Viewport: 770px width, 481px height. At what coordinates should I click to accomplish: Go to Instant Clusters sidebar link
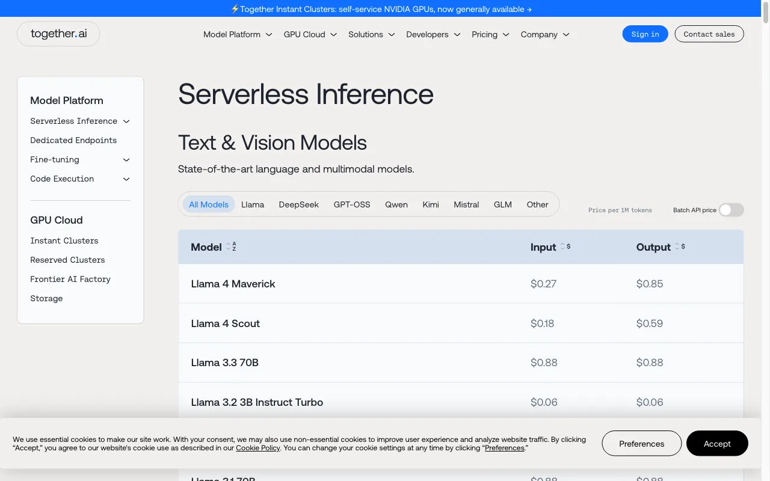(64, 240)
